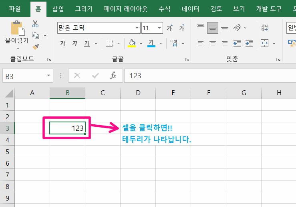Switch to the 그리기 tab
Image resolution: width=296 pixels, height=207 pixels.
click(x=84, y=9)
